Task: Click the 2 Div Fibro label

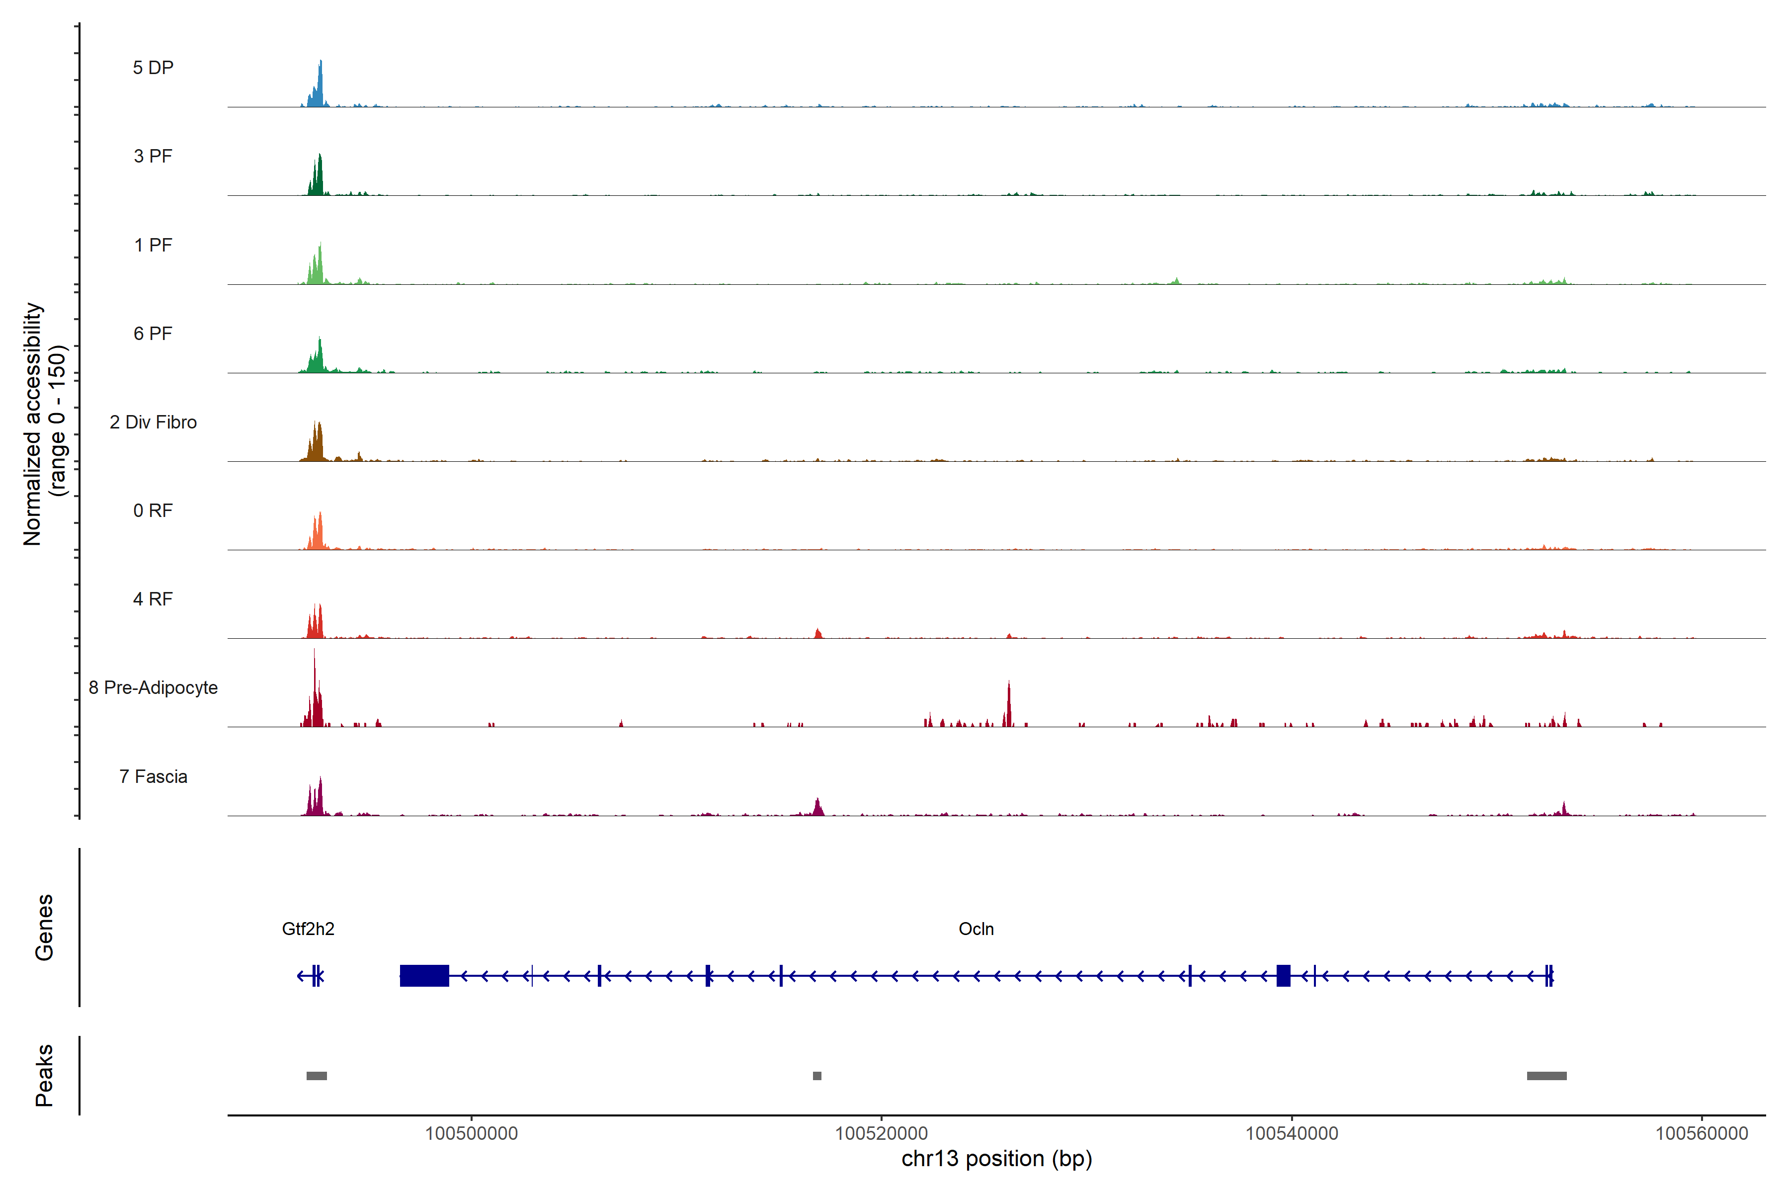Action: click(x=153, y=422)
